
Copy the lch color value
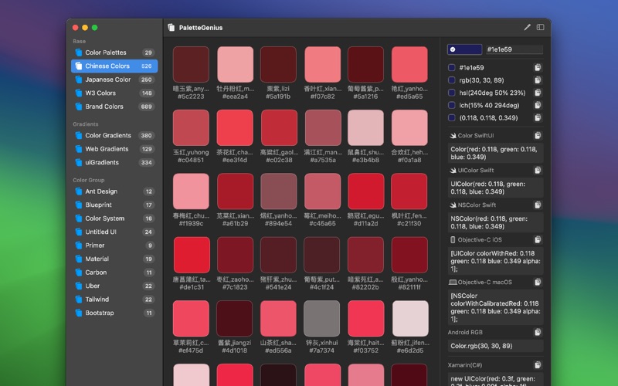(x=538, y=105)
